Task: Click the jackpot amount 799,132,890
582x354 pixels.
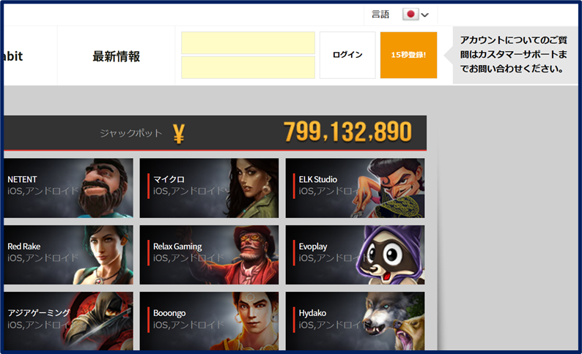Action: (347, 132)
